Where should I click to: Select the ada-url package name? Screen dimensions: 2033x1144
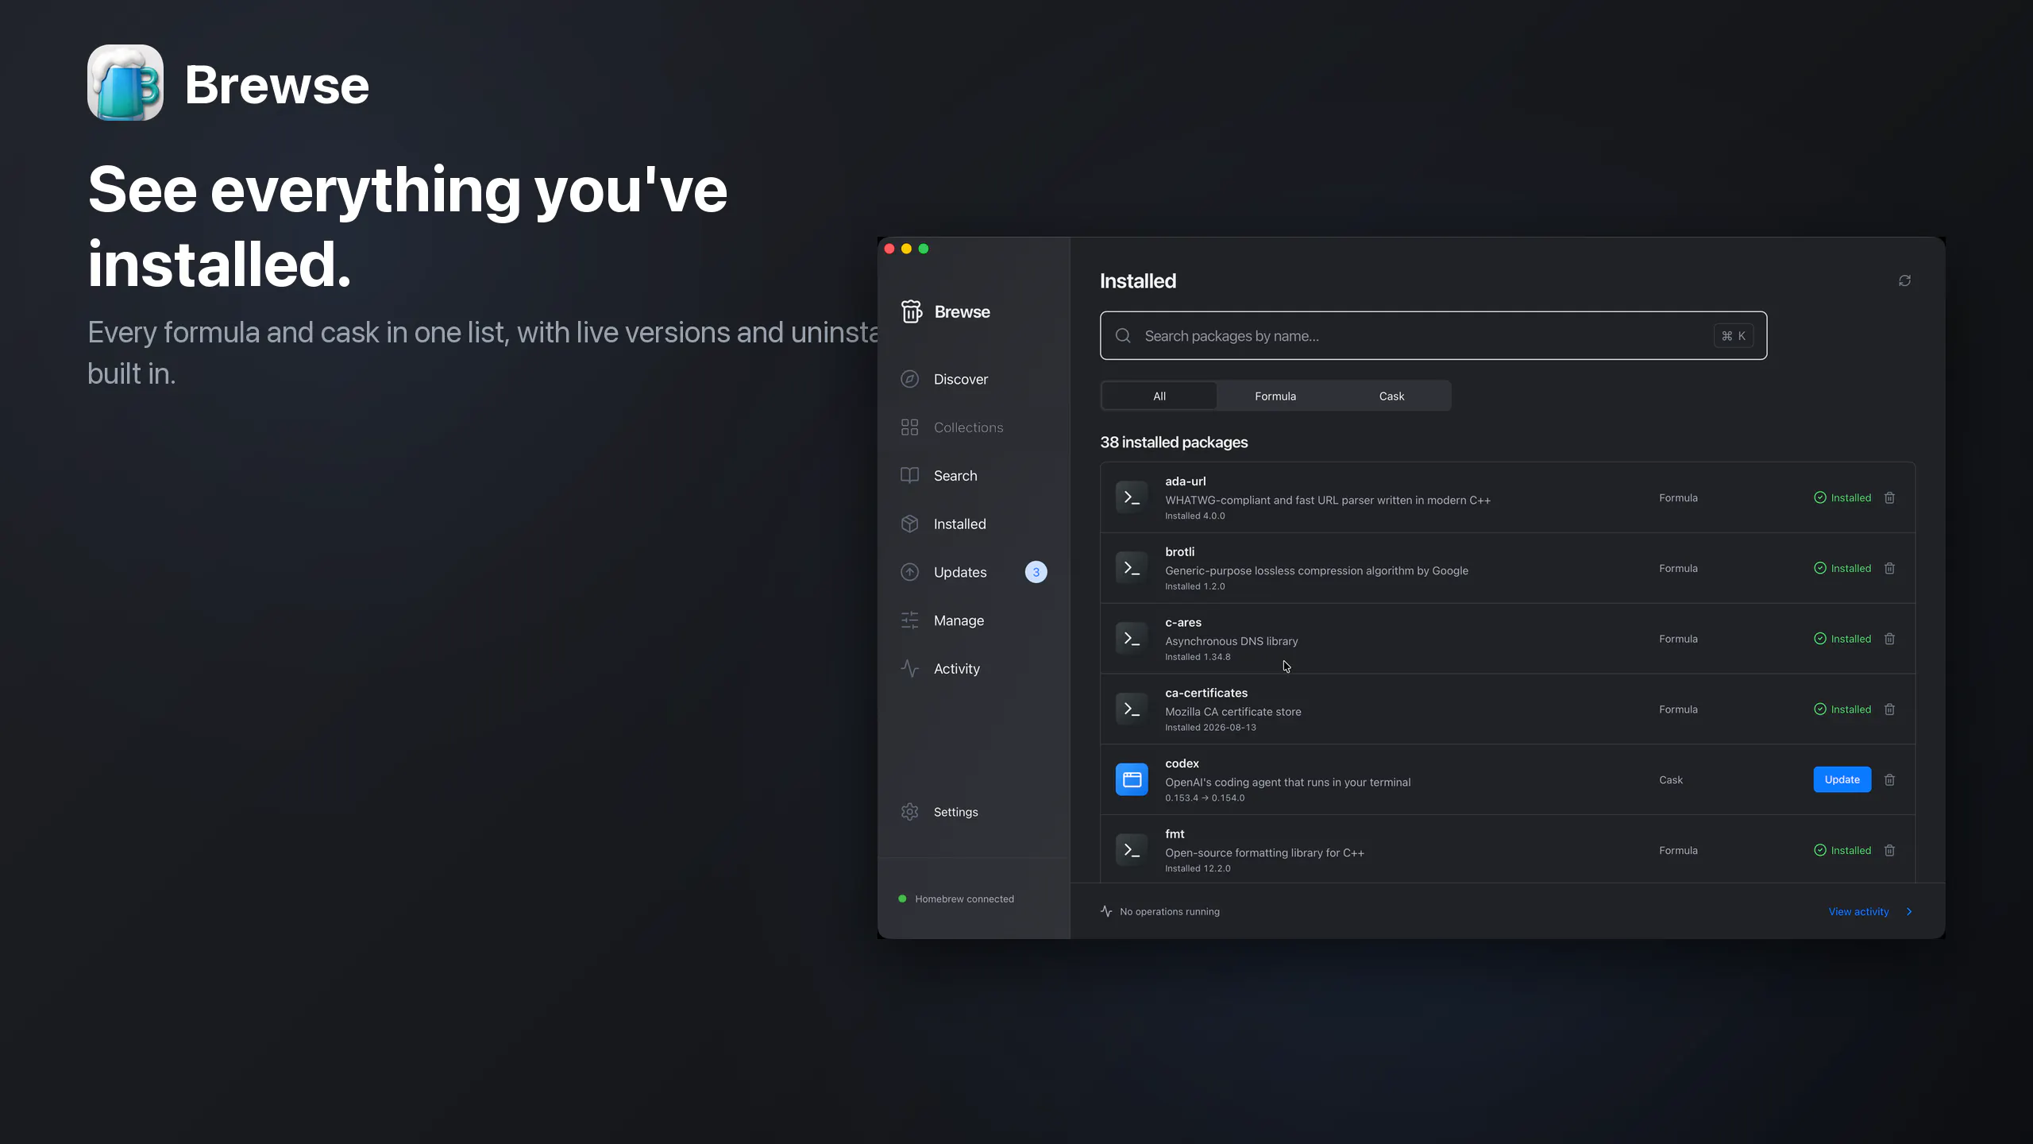pos(1185,481)
